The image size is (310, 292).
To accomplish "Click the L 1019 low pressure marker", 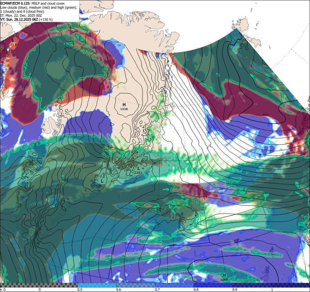I will point(13,42).
